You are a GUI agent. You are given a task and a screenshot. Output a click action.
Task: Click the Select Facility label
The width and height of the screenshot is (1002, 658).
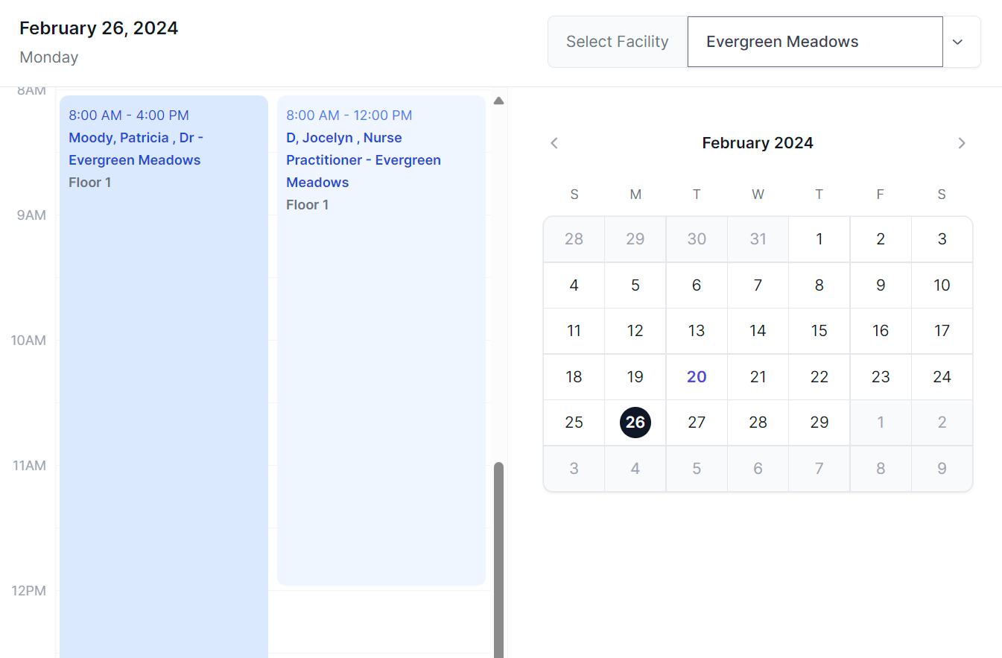pyautogui.click(x=617, y=42)
